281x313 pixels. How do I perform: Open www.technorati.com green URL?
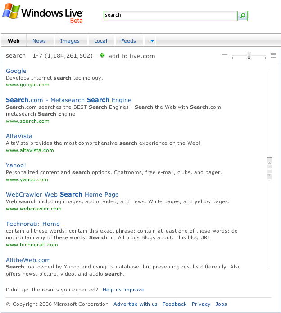(x=32, y=245)
